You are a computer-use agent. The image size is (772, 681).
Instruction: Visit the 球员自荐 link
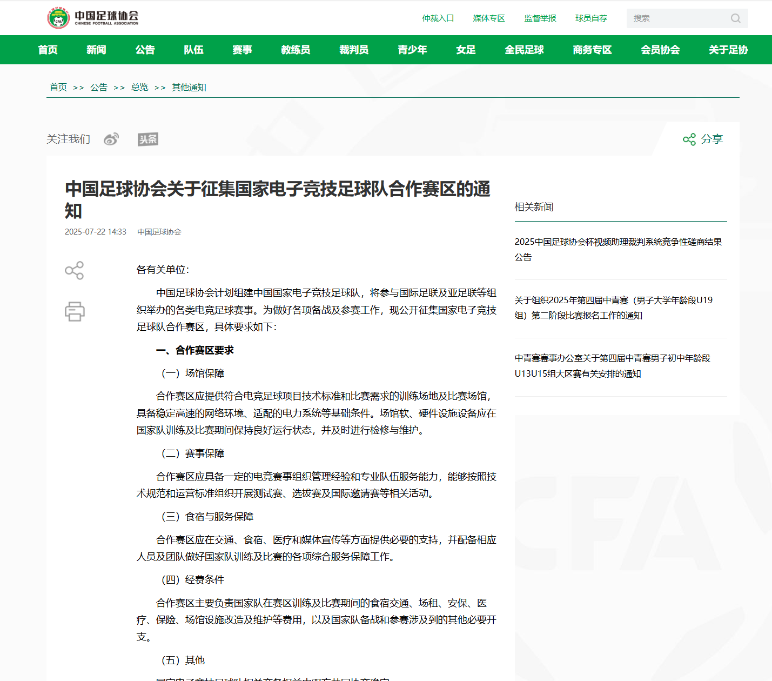(591, 18)
